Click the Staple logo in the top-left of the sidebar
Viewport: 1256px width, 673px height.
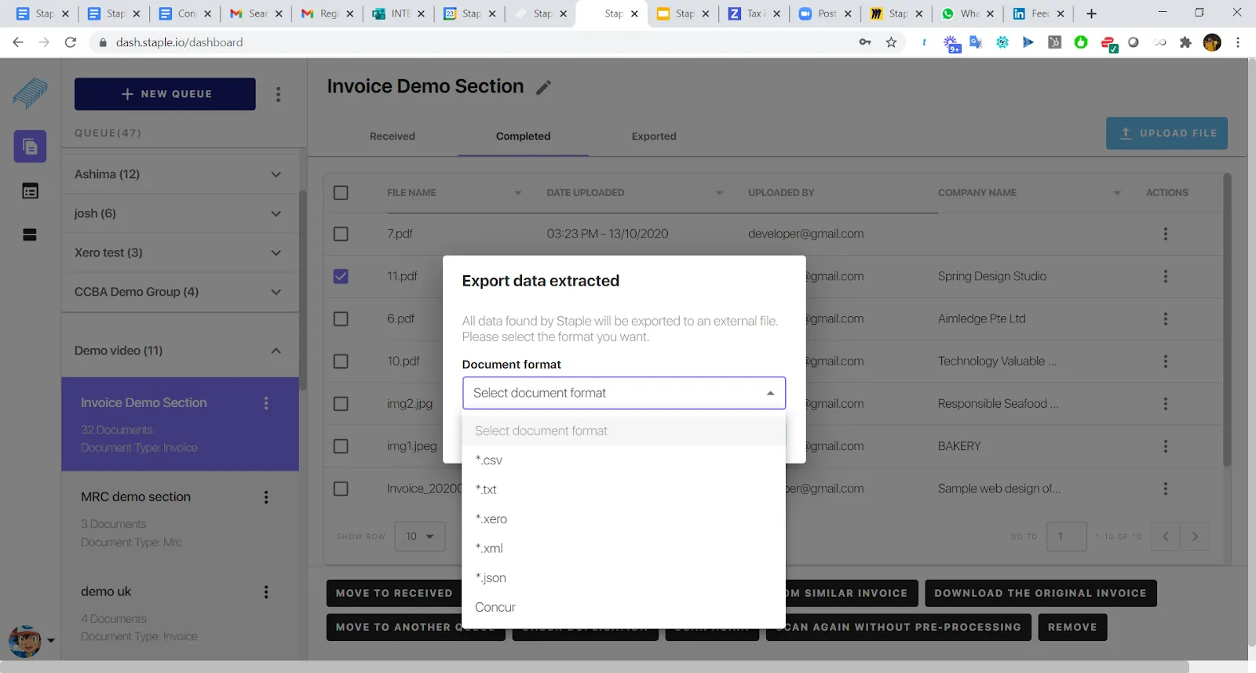(x=30, y=93)
